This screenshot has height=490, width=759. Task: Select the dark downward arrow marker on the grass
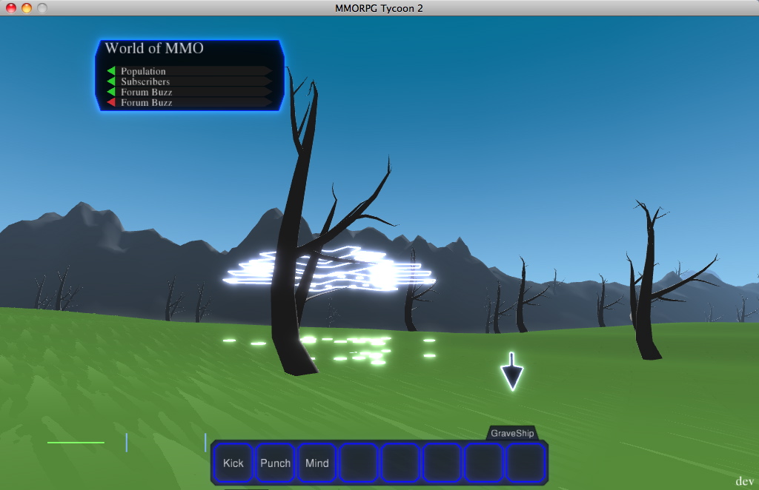coord(511,372)
